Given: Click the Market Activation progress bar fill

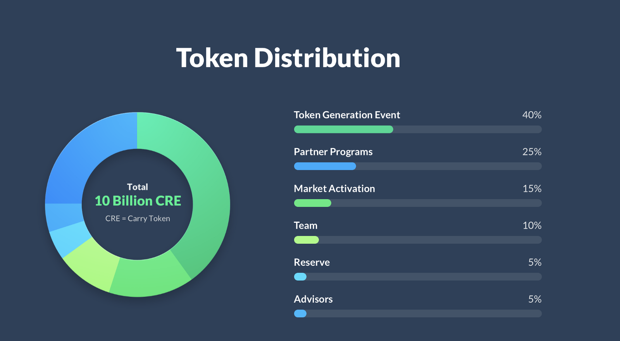Looking at the screenshot, I should click(313, 203).
